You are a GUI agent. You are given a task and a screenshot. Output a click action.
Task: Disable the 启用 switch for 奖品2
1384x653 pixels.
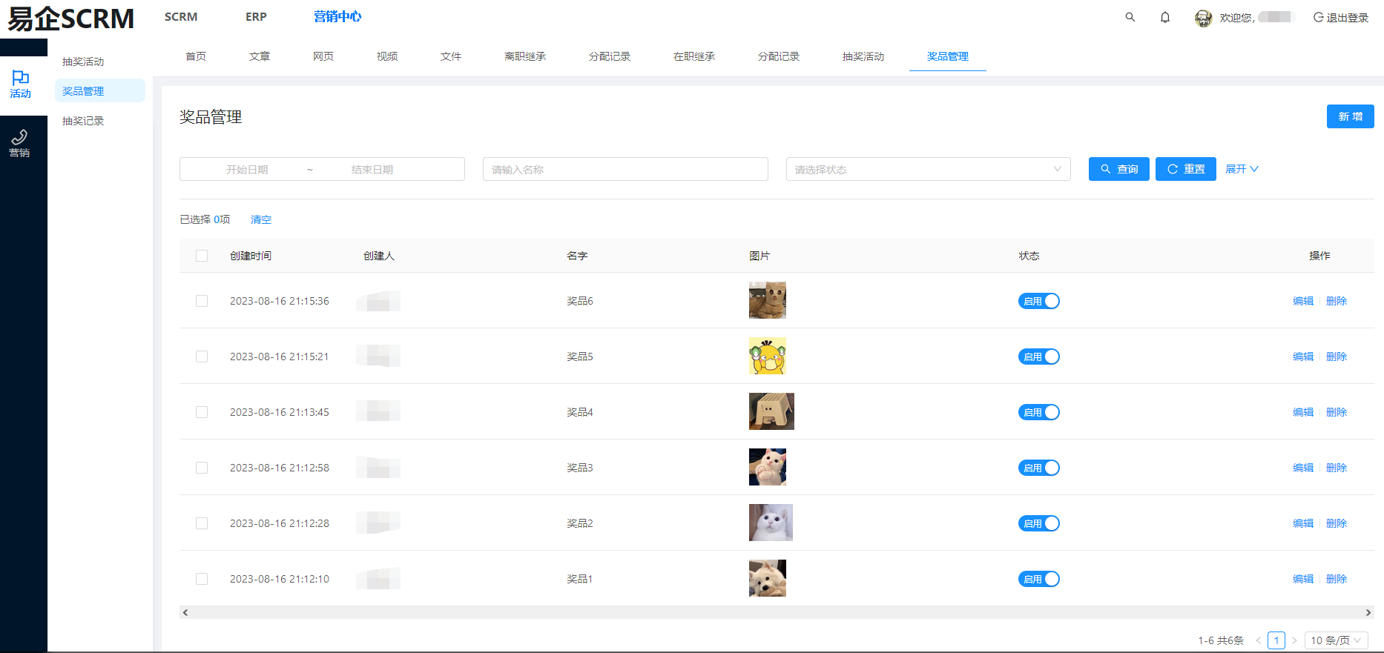[x=1039, y=523]
